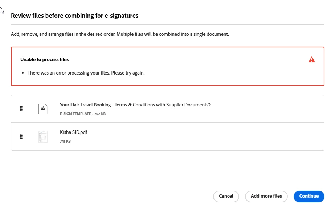Click empty space in the Kisha SJD.pdf row
The image size is (335, 211).
[x=218, y=136]
